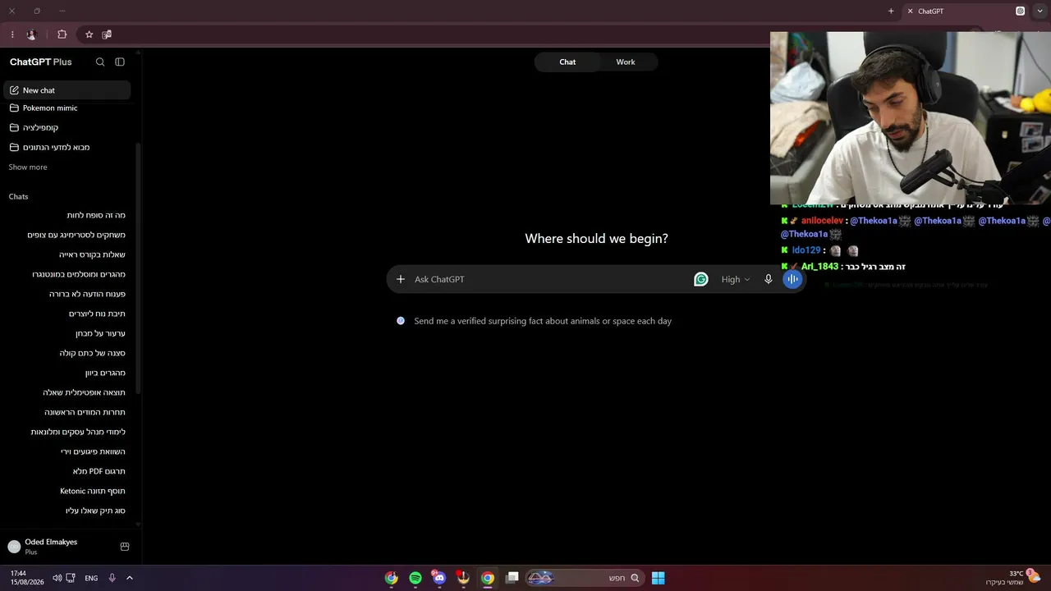The width and height of the screenshot is (1051, 591).
Task: Select the ChatGPT browser tab
Action: [965, 11]
